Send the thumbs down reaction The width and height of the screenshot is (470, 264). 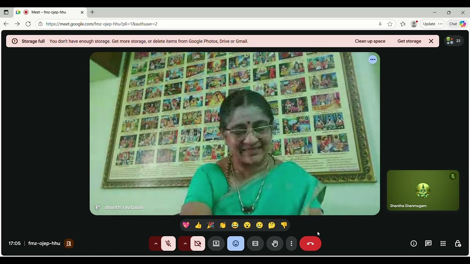pyautogui.click(x=284, y=225)
